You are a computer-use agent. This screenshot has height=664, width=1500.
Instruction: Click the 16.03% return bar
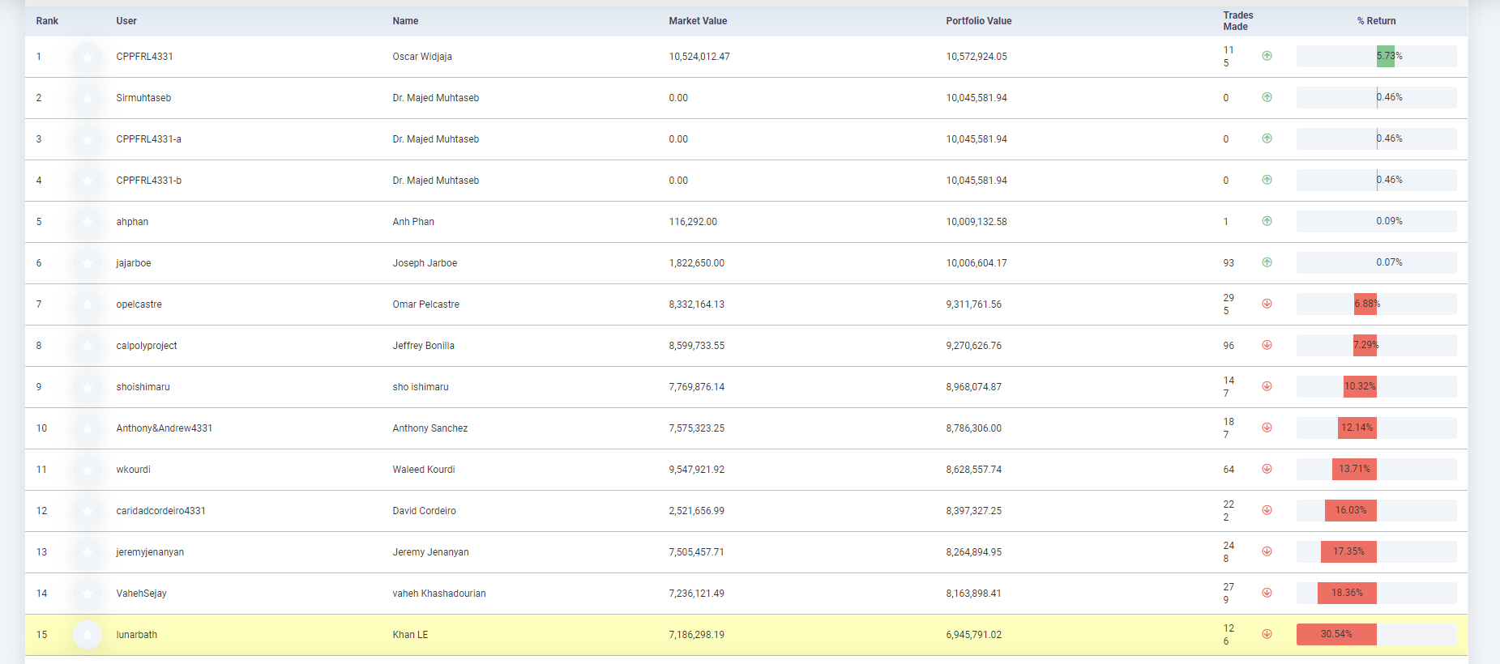pyautogui.click(x=1351, y=510)
